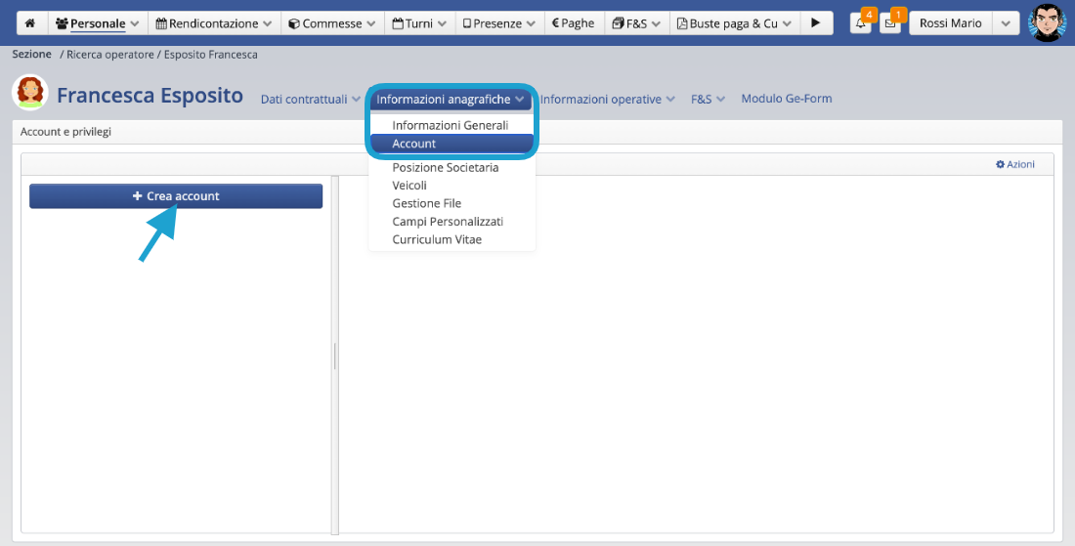Open the Rendicontazione dropdown
The height and width of the screenshot is (546, 1075).
pos(213,23)
